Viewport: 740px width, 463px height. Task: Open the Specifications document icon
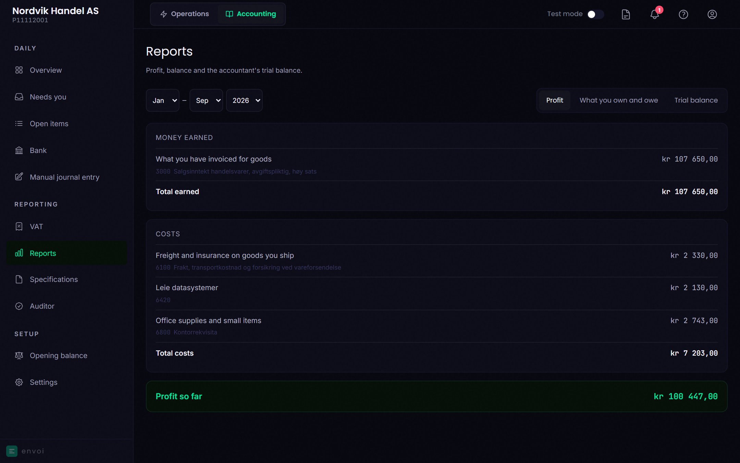tap(19, 279)
